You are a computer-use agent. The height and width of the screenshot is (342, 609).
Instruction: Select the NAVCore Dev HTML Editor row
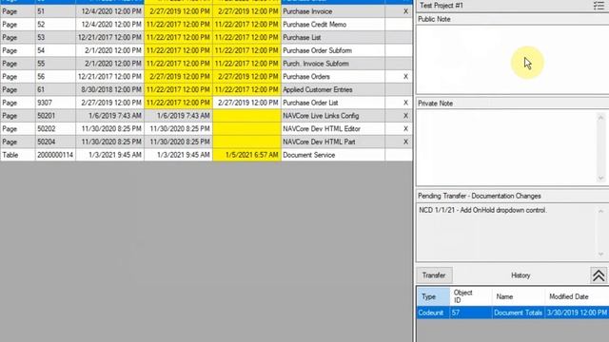click(206, 129)
